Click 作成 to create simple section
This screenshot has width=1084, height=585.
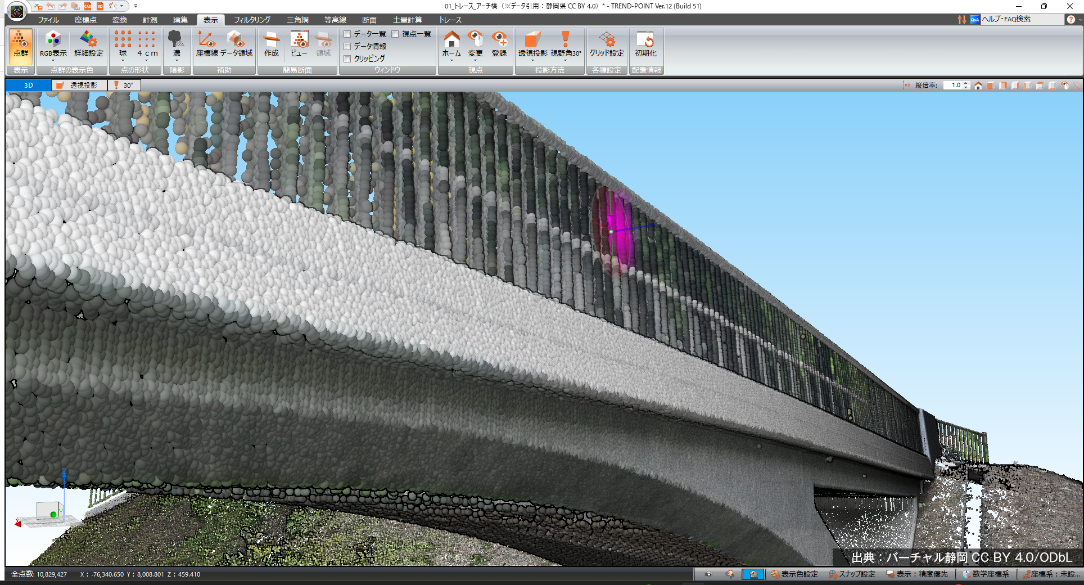(271, 44)
